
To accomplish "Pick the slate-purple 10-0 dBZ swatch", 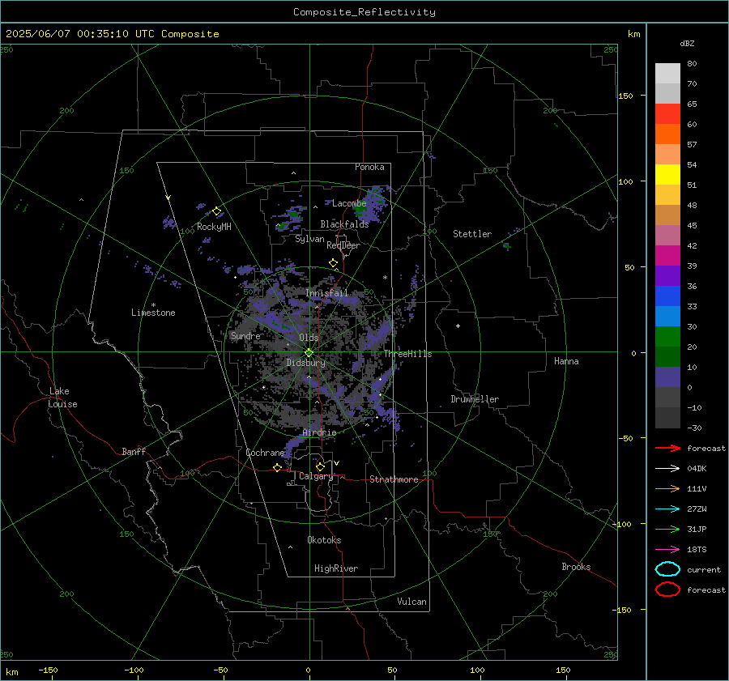I will click(x=667, y=377).
